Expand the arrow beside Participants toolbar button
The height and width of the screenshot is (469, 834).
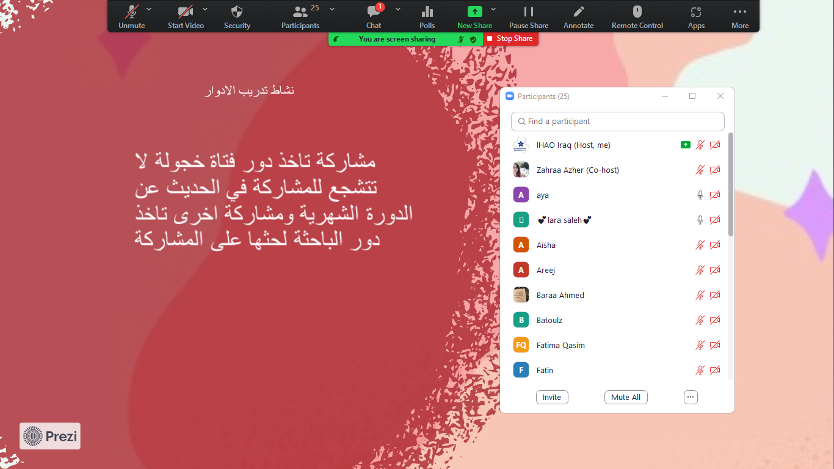pyautogui.click(x=332, y=9)
